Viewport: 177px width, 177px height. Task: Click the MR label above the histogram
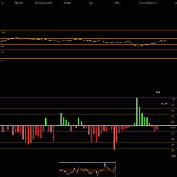[x=158, y=92]
